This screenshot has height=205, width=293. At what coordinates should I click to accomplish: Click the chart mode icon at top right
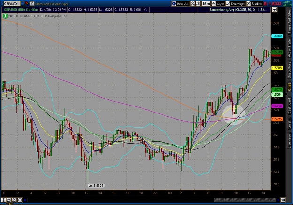click(x=274, y=9)
